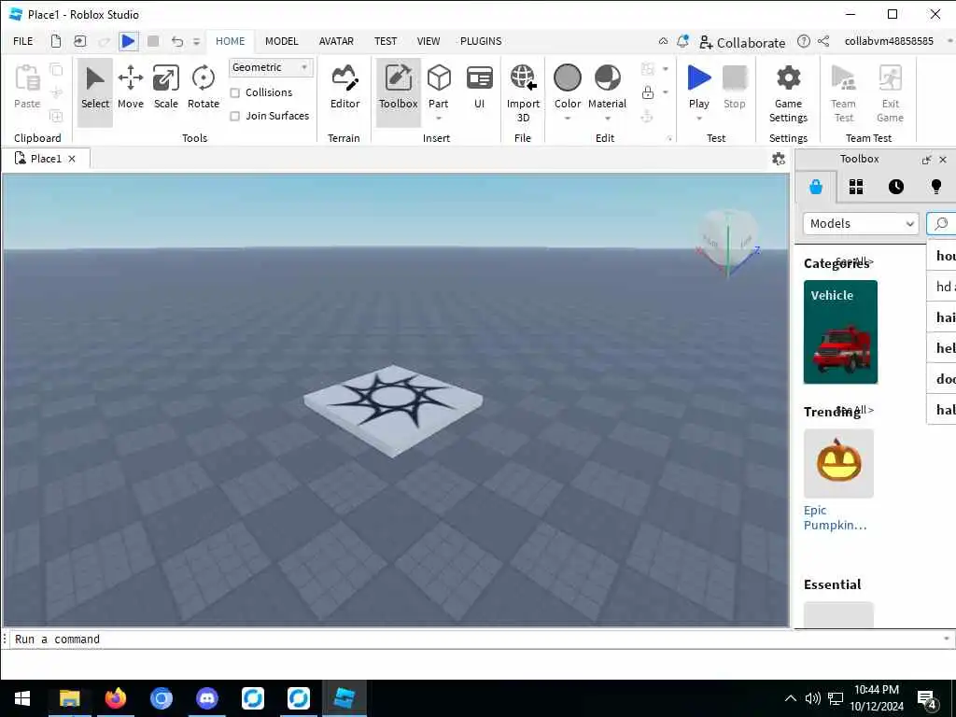Screen dimensions: 956x717
Task: Switch to the HOME ribbon tab
Action: (230, 41)
